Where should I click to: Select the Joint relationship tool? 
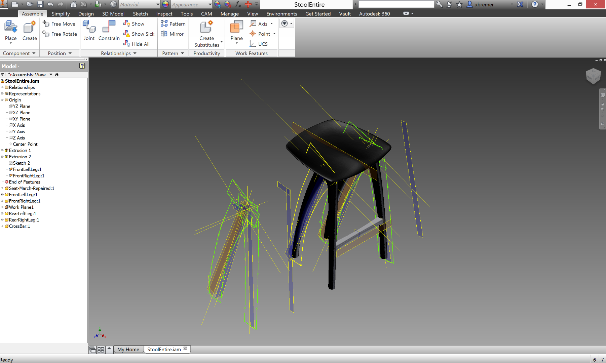pyautogui.click(x=89, y=31)
